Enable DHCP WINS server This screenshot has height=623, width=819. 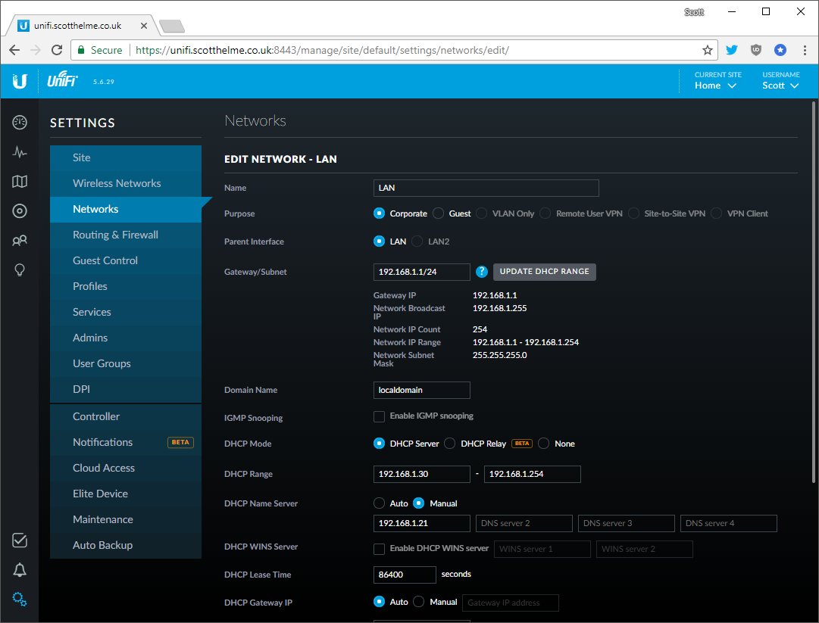(379, 549)
